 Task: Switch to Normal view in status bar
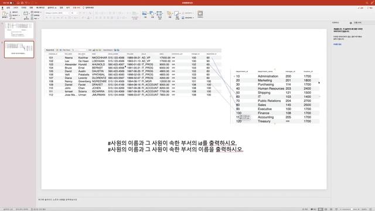coord(321,209)
